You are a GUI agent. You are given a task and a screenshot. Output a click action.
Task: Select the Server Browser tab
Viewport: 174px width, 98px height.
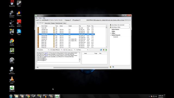click(40, 23)
